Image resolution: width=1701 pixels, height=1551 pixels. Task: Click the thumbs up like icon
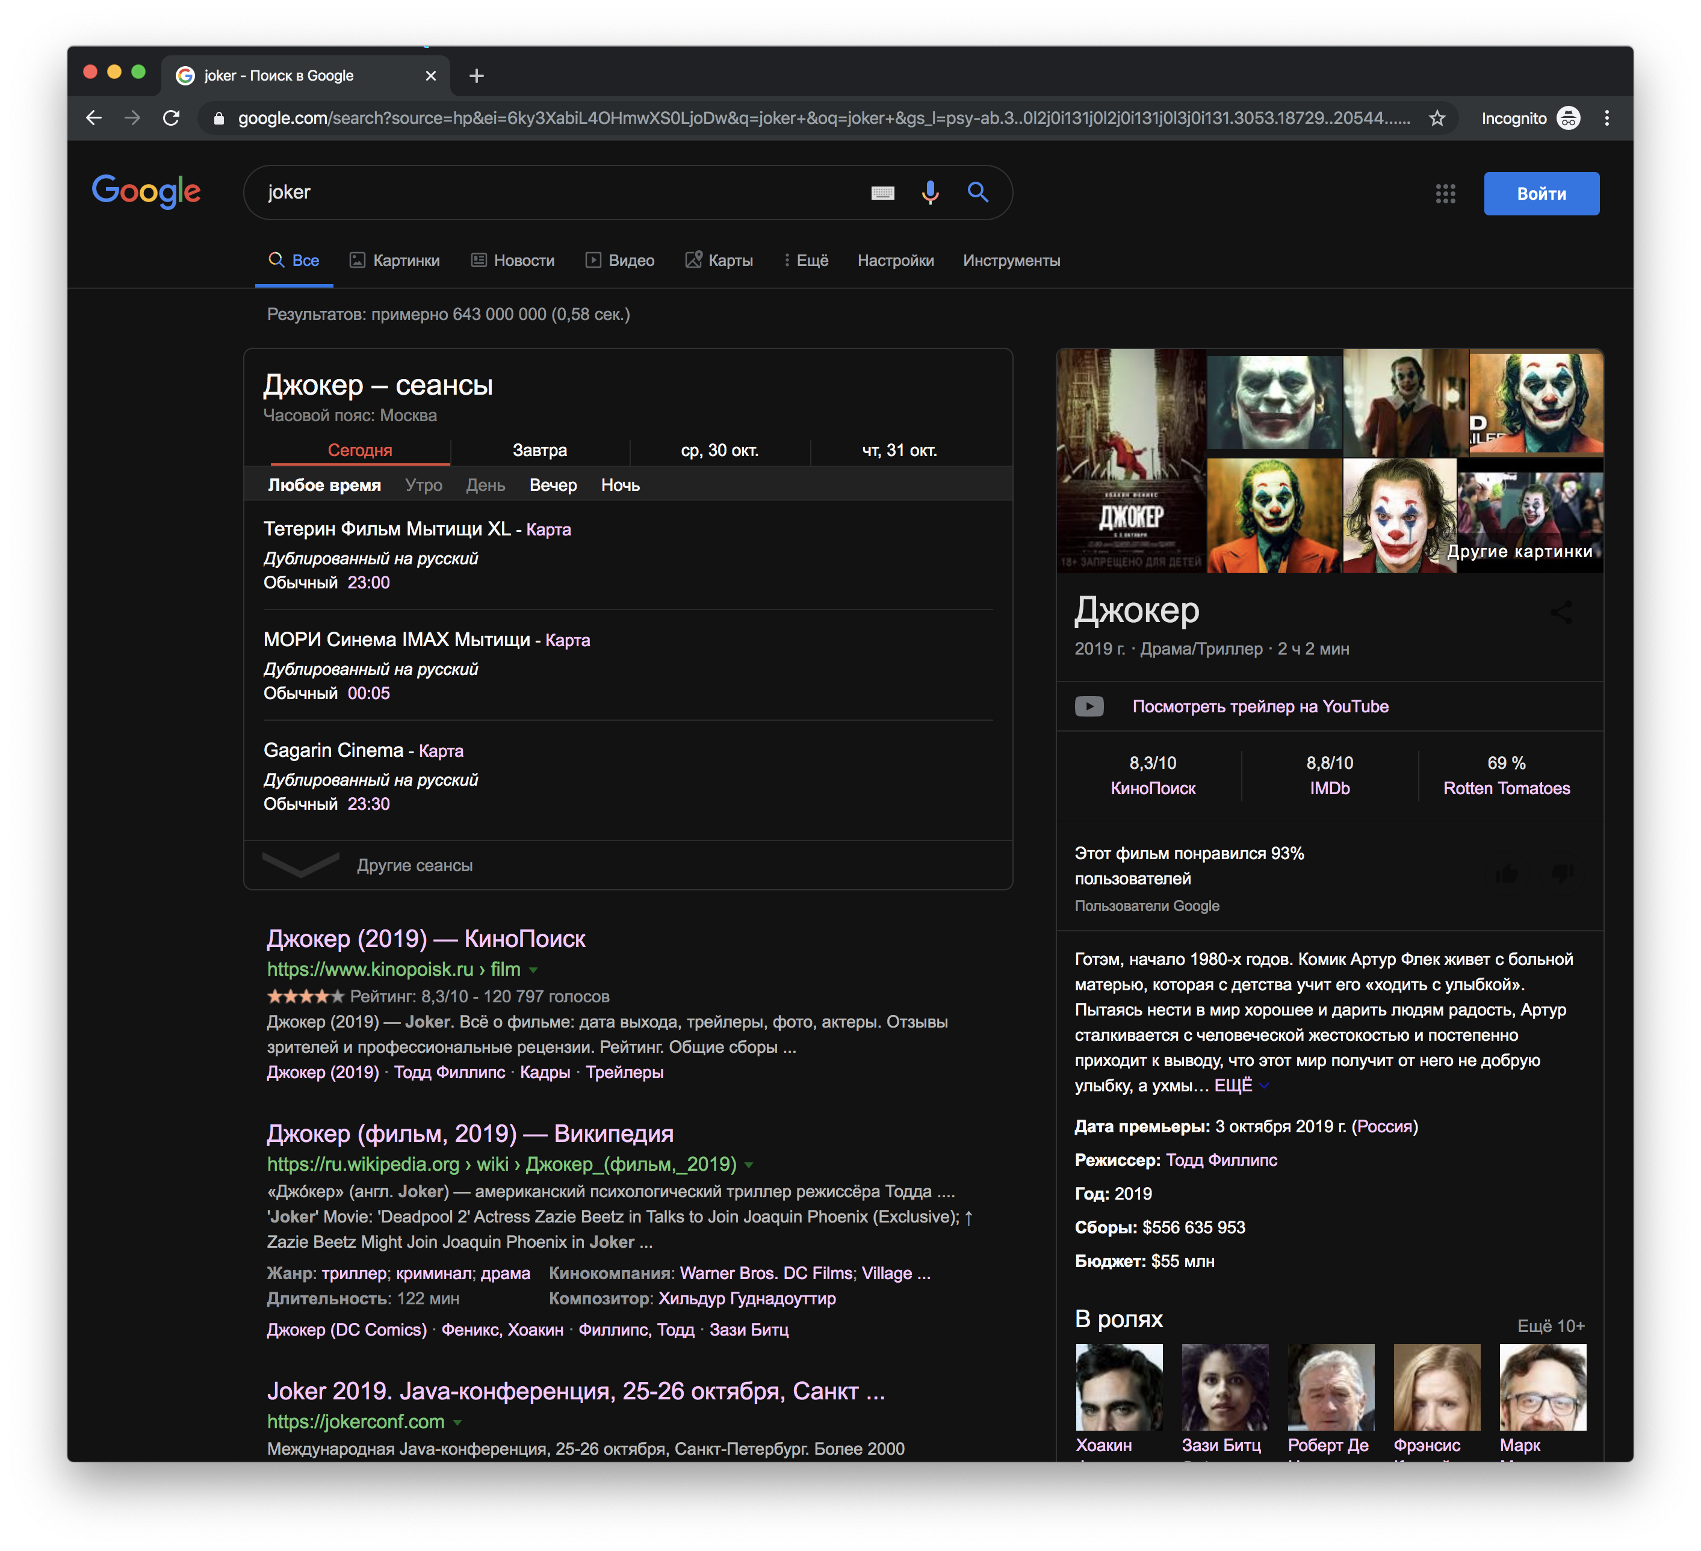click(x=1506, y=873)
